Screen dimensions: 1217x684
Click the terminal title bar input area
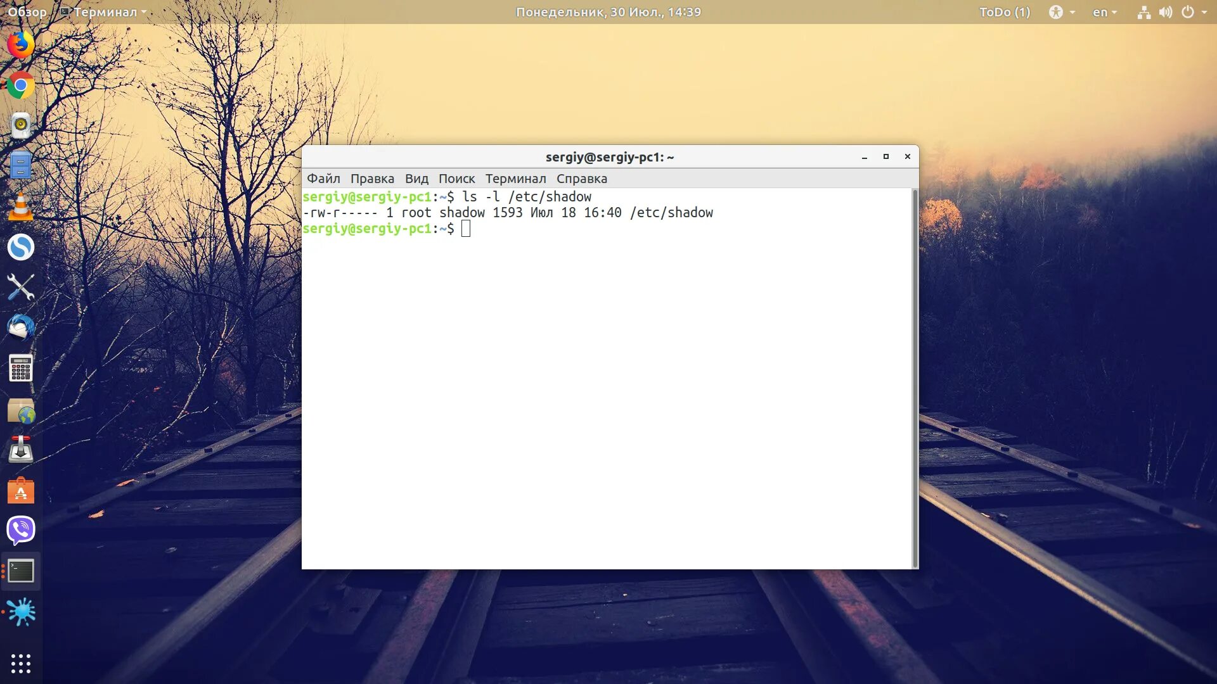[x=608, y=157]
